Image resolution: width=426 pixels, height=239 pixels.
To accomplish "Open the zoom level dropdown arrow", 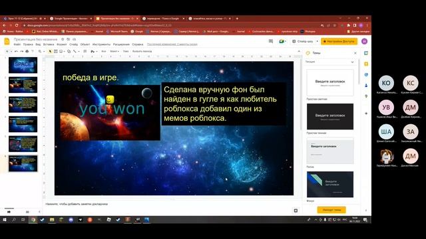I will pos(44,51).
